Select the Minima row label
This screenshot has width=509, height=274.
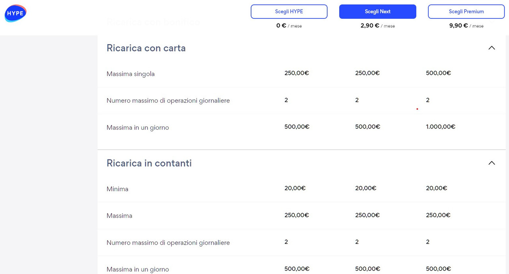pos(117,189)
